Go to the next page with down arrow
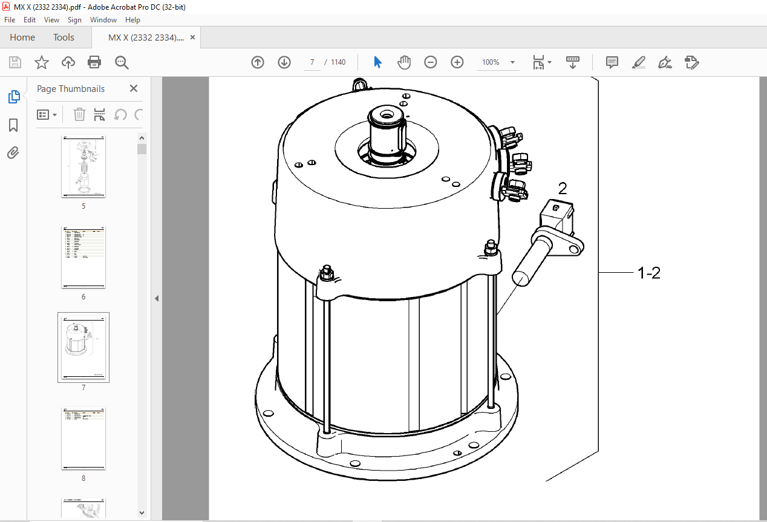Screen dimensions: 767x522 [284, 62]
